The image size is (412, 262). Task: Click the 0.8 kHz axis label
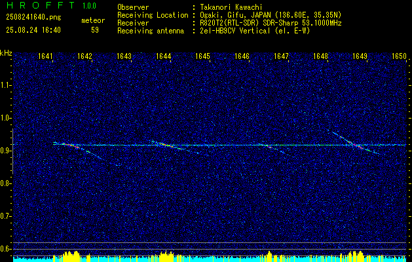(x=6, y=183)
